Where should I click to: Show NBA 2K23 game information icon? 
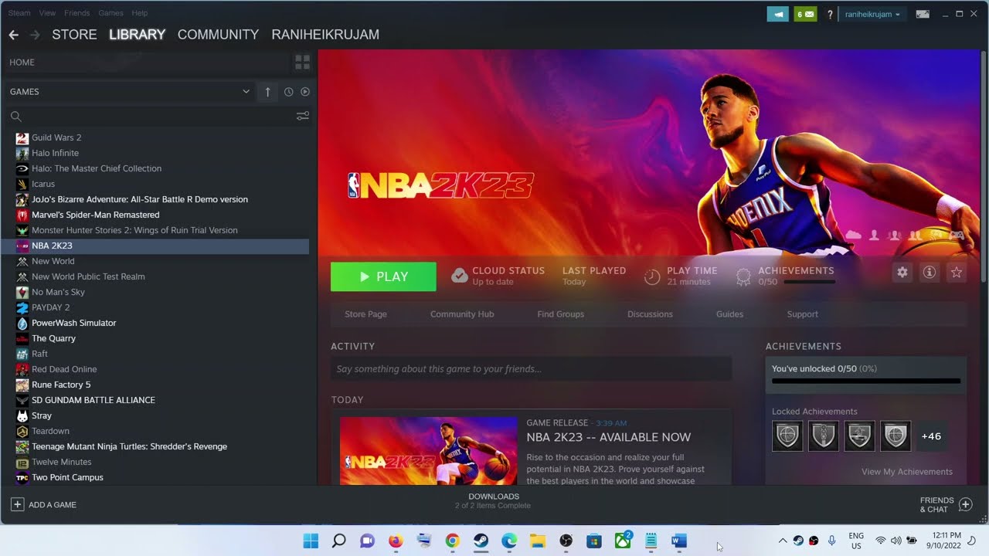930,273
